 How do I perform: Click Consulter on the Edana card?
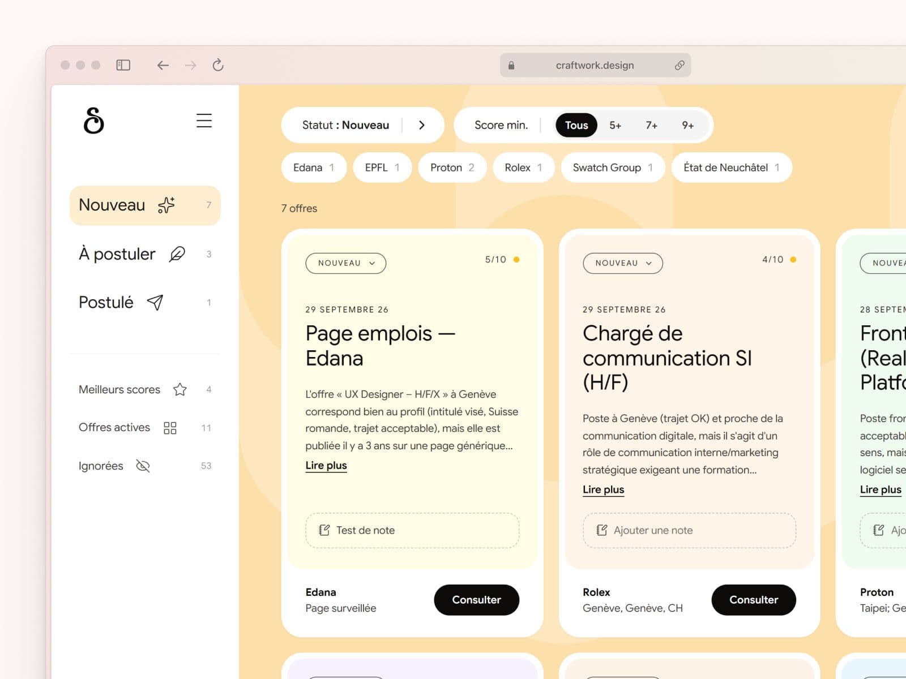pyautogui.click(x=477, y=600)
